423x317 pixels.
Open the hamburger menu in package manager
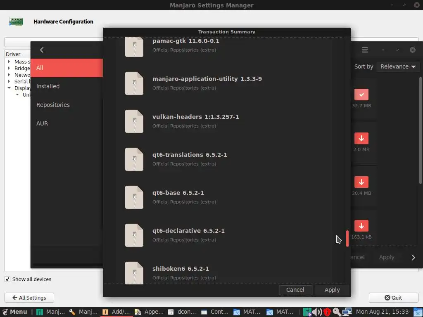[365, 50]
